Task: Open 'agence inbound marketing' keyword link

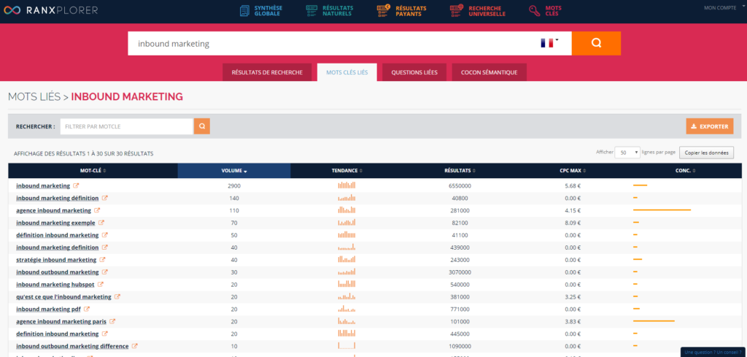Action: [53, 210]
